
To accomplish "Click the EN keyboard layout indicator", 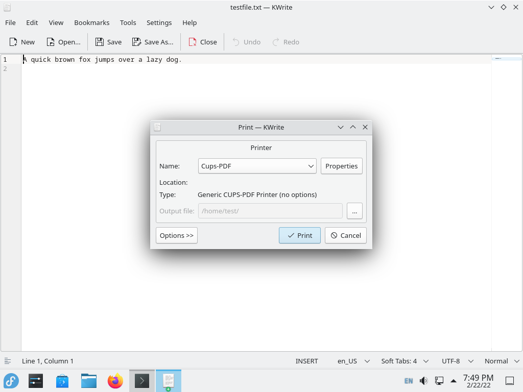I will (x=409, y=381).
